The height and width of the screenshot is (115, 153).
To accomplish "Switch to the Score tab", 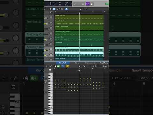I will point(76,63).
